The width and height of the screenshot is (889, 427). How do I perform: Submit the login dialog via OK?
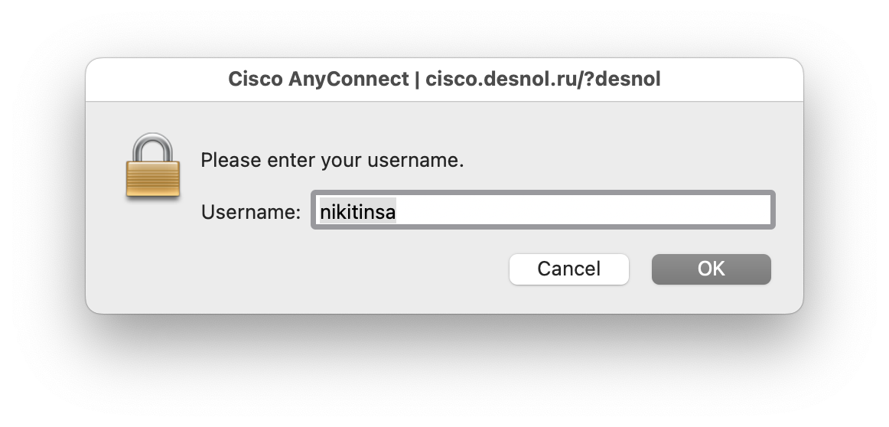pos(711,269)
